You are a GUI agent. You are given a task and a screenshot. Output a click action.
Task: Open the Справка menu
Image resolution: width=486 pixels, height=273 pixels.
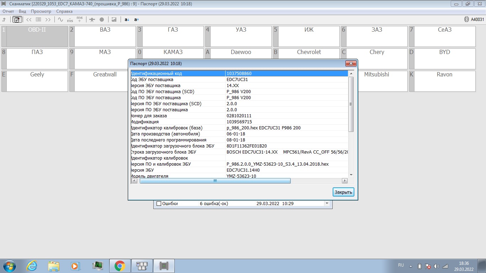pyautogui.click(x=64, y=11)
